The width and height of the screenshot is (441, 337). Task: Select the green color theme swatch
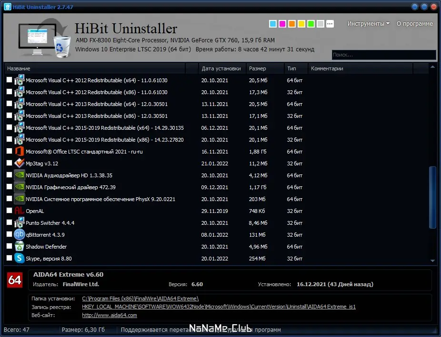[311, 24]
